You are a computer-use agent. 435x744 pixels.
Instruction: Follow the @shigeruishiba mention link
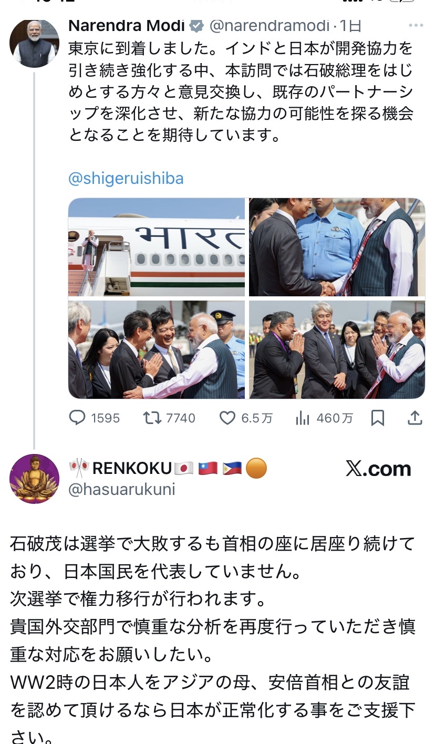point(126,179)
